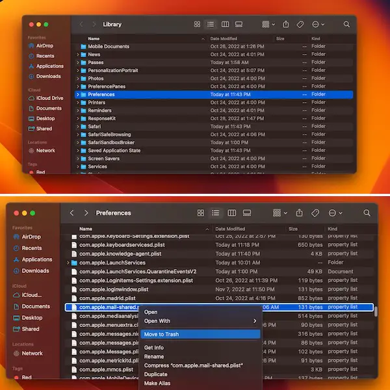Switch Library window to icon view
This screenshot has height=390, width=390.
[x=197, y=24]
